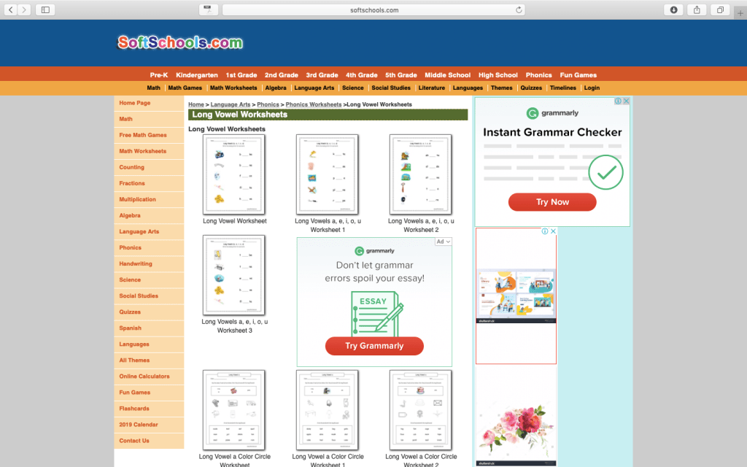Open Online Calculators from the left sidebar
This screenshot has height=467, width=747.
pyautogui.click(x=144, y=376)
